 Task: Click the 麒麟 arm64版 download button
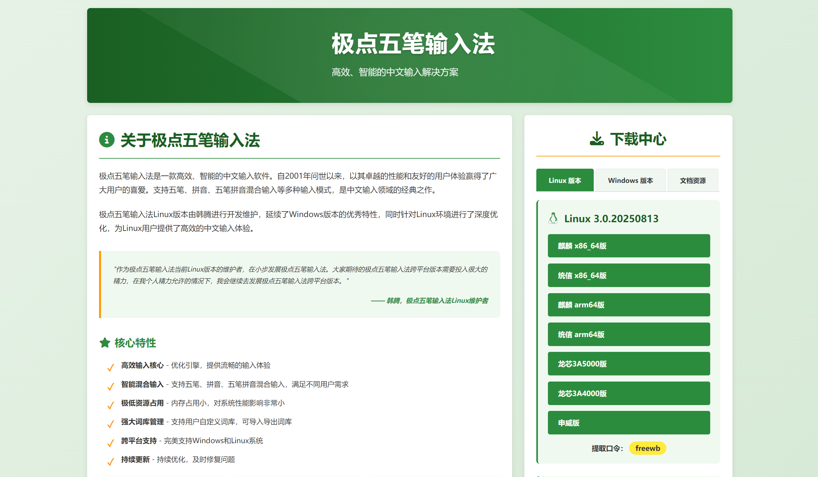click(629, 305)
